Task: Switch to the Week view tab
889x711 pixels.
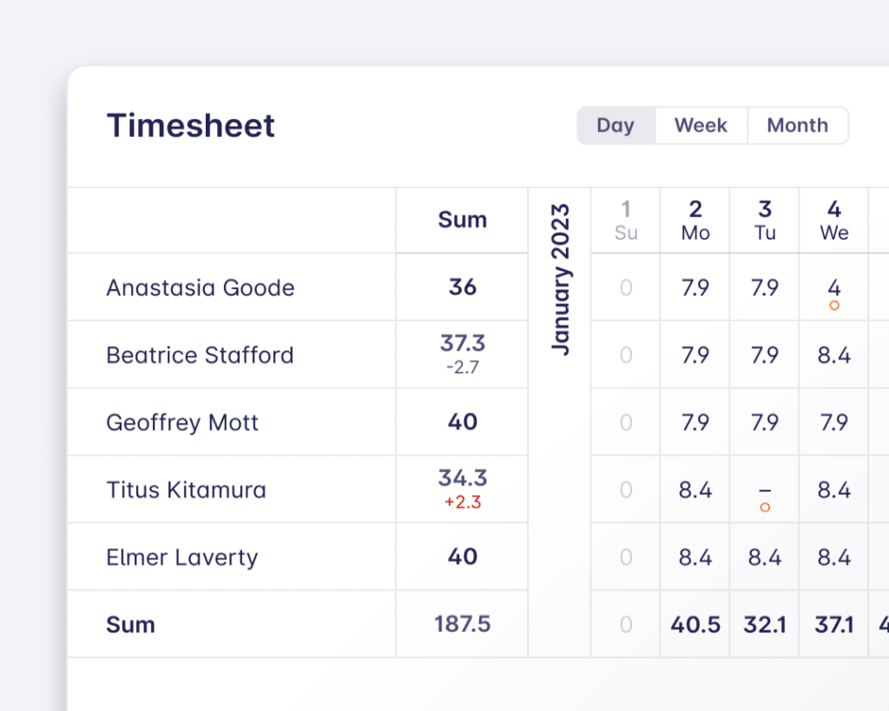Action: pos(701,125)
